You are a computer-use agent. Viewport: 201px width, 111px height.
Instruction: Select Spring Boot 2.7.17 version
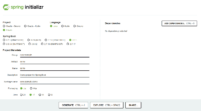click(x=71, y=44)
